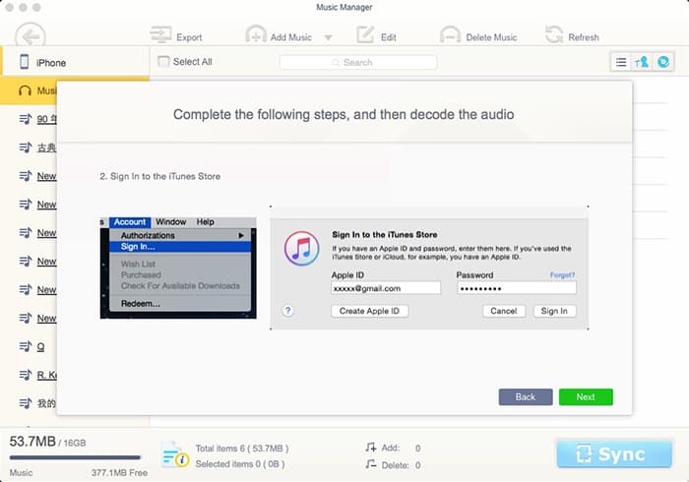Click the storage usage progress bar
The image size is (689, 482).
[x=75, y=457]
